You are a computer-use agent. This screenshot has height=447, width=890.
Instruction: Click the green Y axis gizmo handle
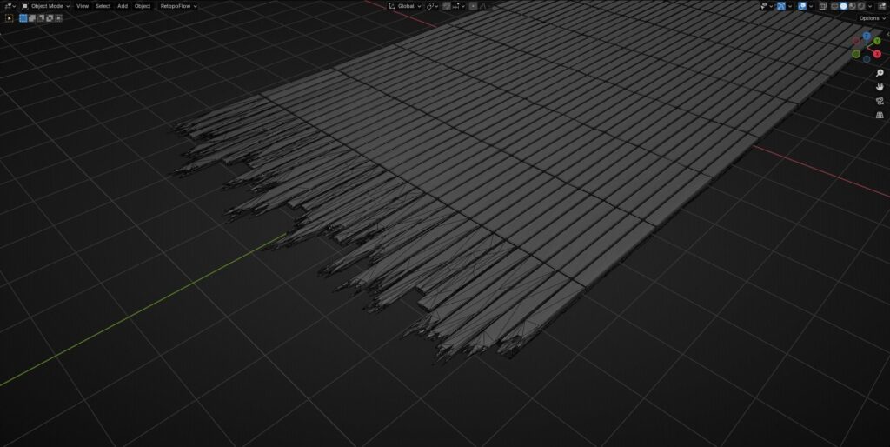(x=877, y=41)
